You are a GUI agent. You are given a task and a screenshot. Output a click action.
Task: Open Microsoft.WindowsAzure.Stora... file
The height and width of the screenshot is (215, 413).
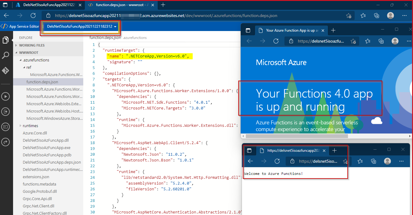point(54,118)
